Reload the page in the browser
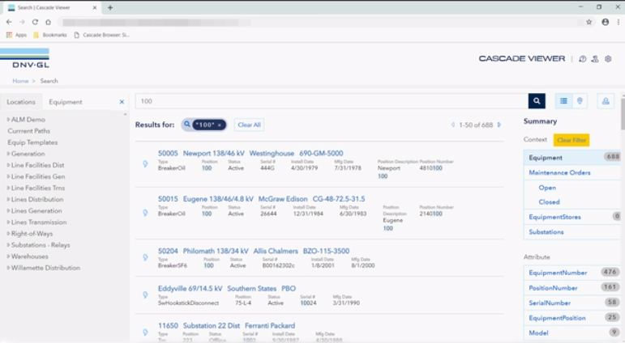This screenshot has width=625, height=343. [x=35, y=22]
